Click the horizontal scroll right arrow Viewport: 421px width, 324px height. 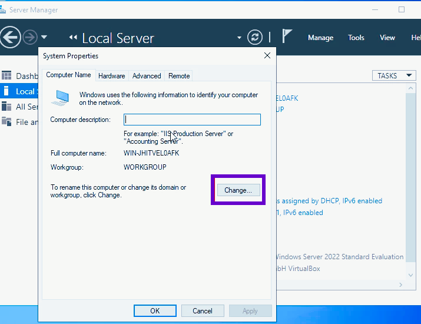tap(400, 285)
